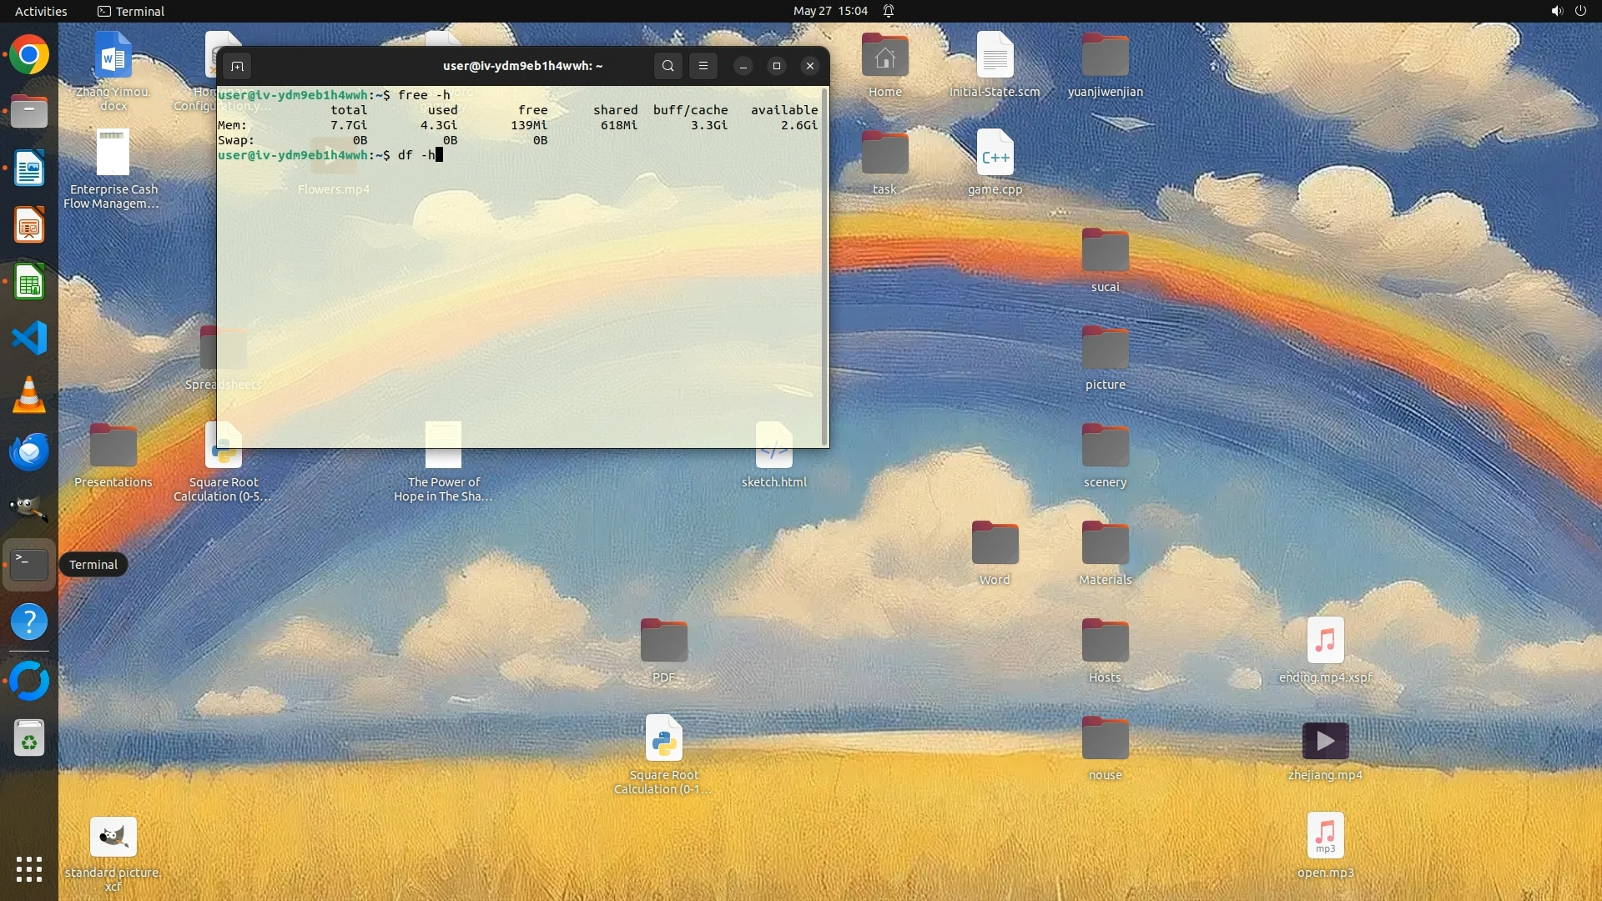Open Google Chrome from the dock
The image size is (1602, 901).
(x=29, y=56)
